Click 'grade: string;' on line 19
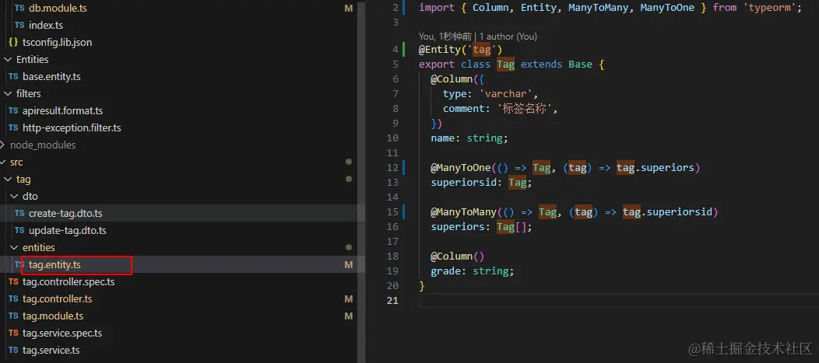This screenshot has width=819, height=363. pos(473,271)
